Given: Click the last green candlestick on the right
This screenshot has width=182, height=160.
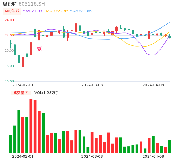Looking at the screenshot, I should click(170, 37).
